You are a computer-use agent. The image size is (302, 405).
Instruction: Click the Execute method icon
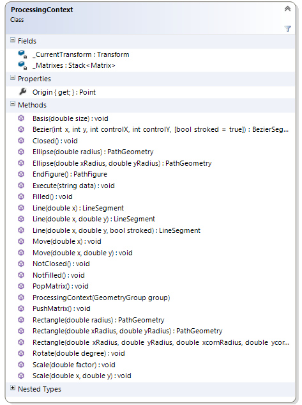(21, 186)
